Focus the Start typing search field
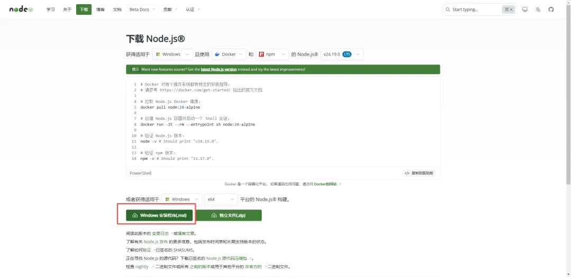Viewport: 571px width, 277px height. point(479,9)
